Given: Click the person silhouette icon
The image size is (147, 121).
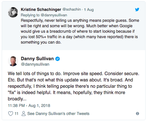Looking at the screenshot, I should (x=24, y=114).
